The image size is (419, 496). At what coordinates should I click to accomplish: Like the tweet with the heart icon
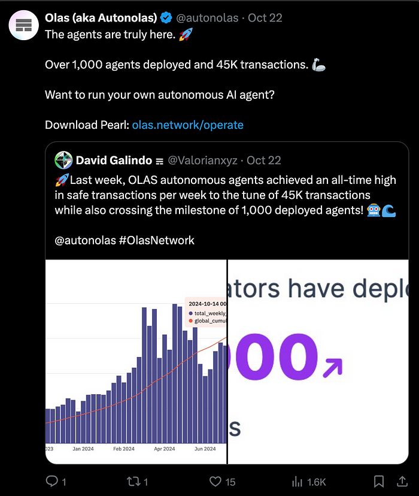215,482
